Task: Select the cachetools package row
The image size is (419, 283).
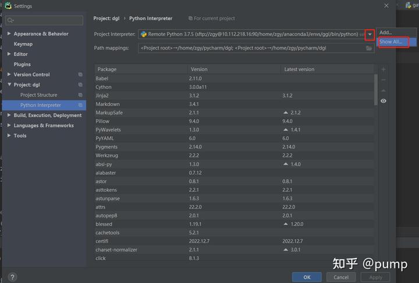Action: click(235, 232)
